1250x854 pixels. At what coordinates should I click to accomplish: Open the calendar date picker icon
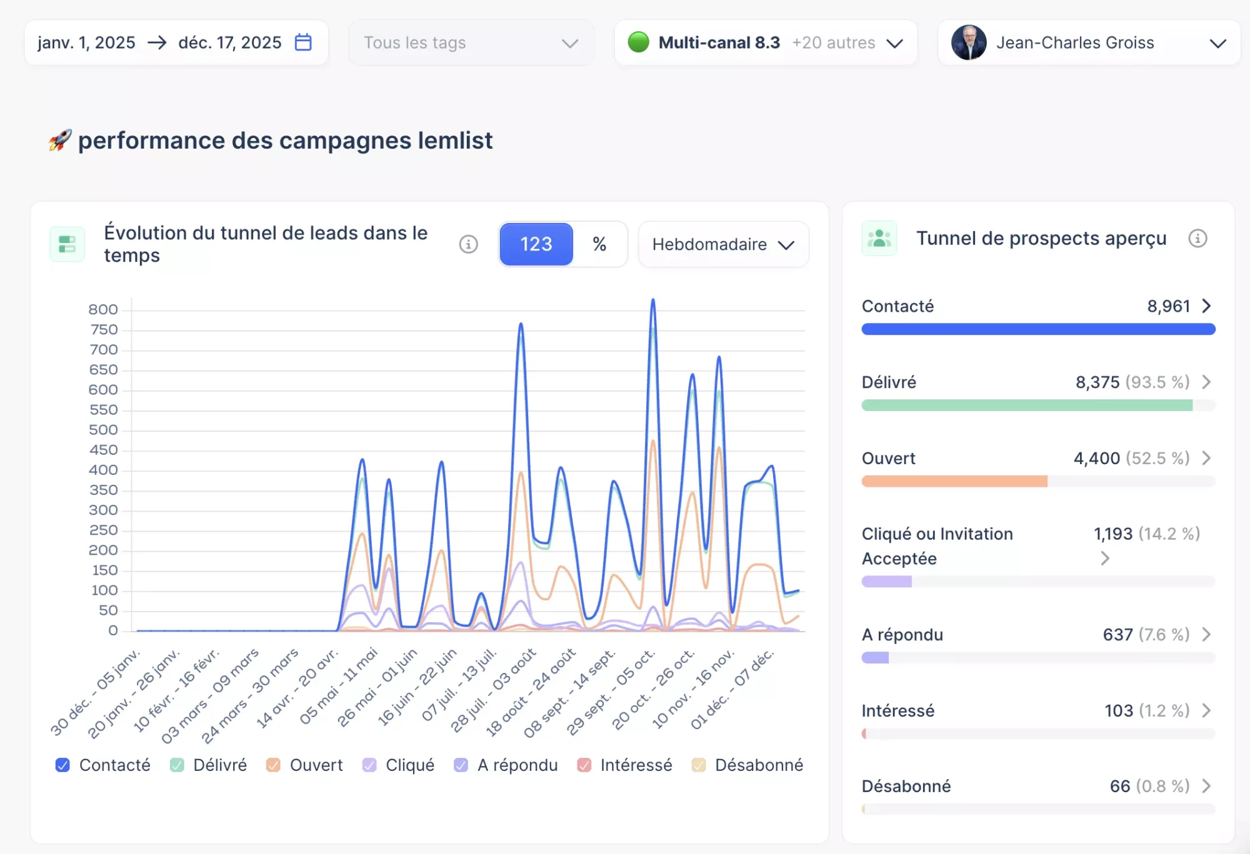pos(303,42)
